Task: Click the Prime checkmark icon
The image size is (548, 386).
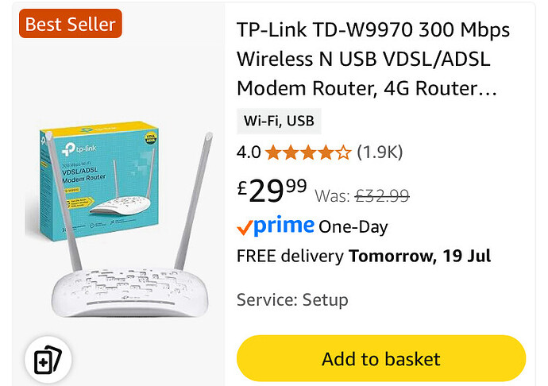Action: tap(245, 228)
